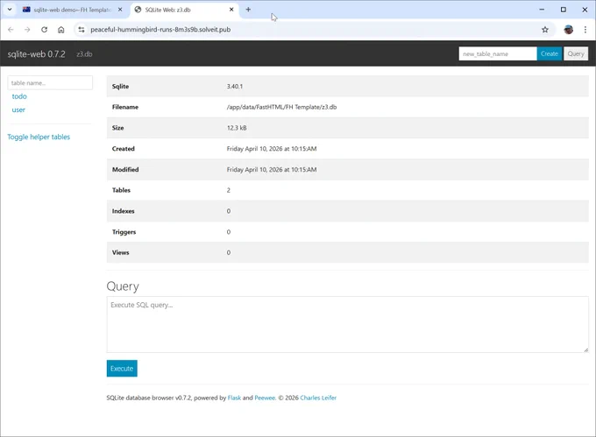Click the address bar URL
The image size is (596, 437).
[x=160, y=30]
